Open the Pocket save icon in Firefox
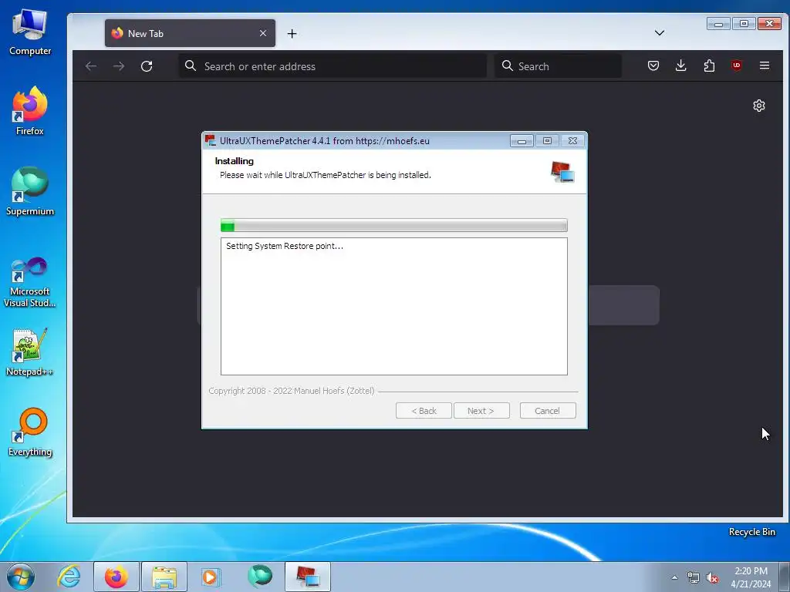Image resolution: width=790 pixels, height=592 pixels. pos(653,66)
